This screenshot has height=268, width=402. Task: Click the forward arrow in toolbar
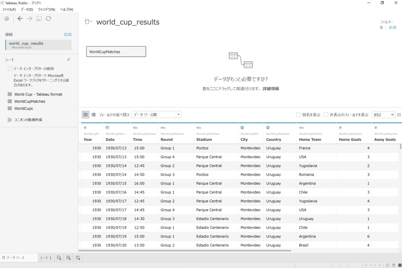29,19
